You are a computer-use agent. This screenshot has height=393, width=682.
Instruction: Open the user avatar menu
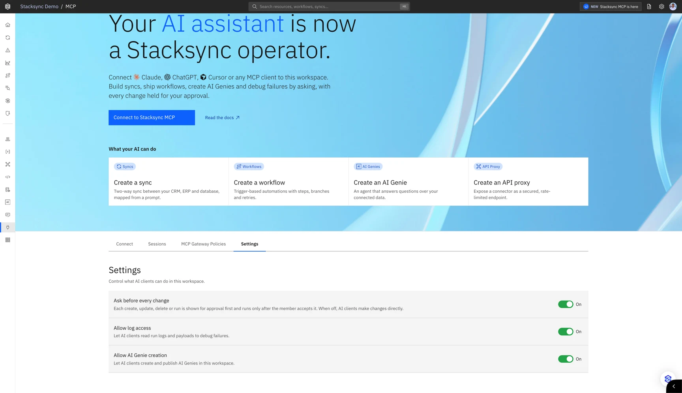tap(673, 6)
